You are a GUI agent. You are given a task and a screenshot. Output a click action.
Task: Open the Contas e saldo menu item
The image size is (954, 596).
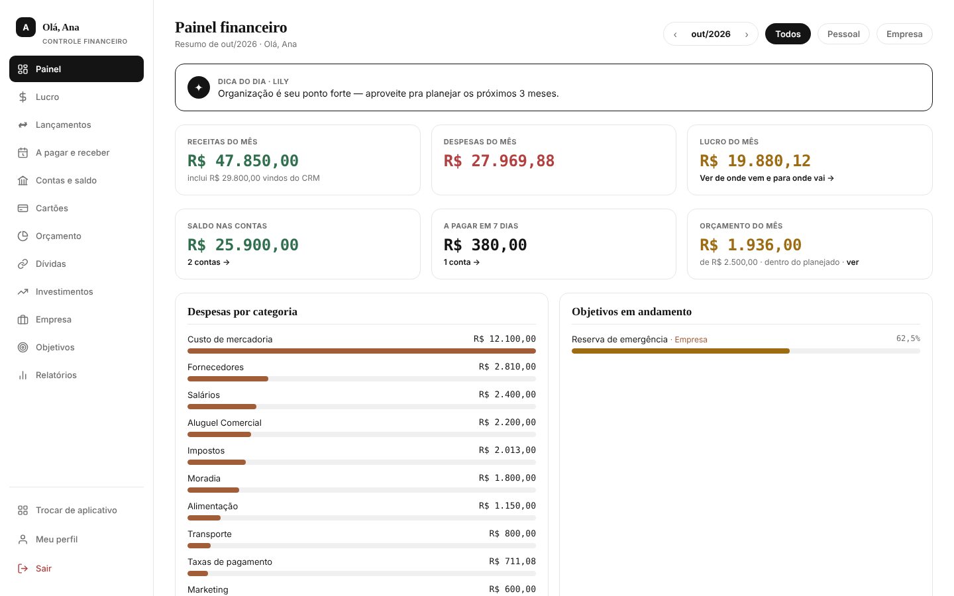coord(76,180)
